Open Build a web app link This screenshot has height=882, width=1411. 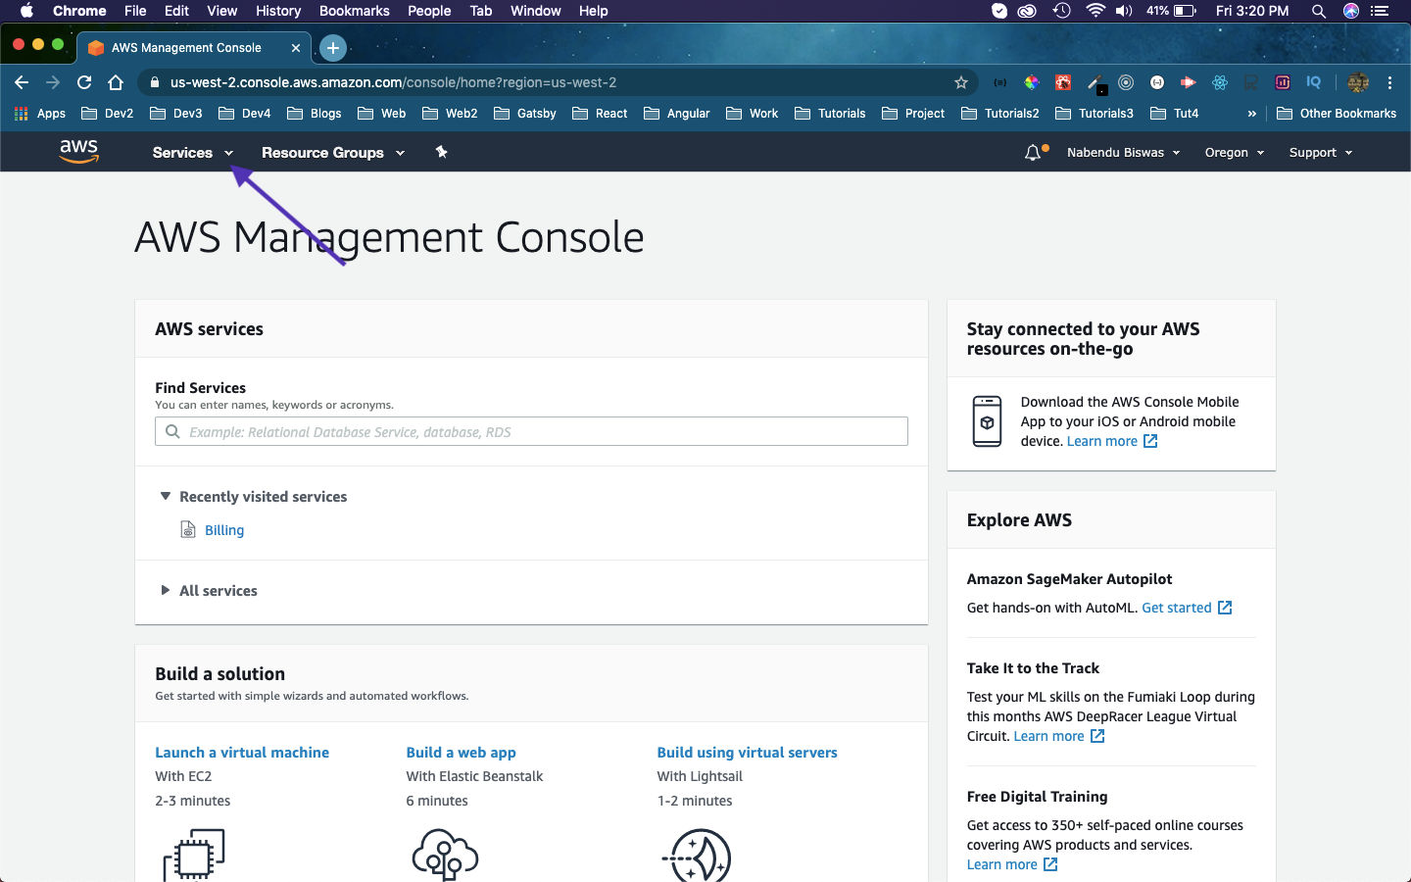461,753
